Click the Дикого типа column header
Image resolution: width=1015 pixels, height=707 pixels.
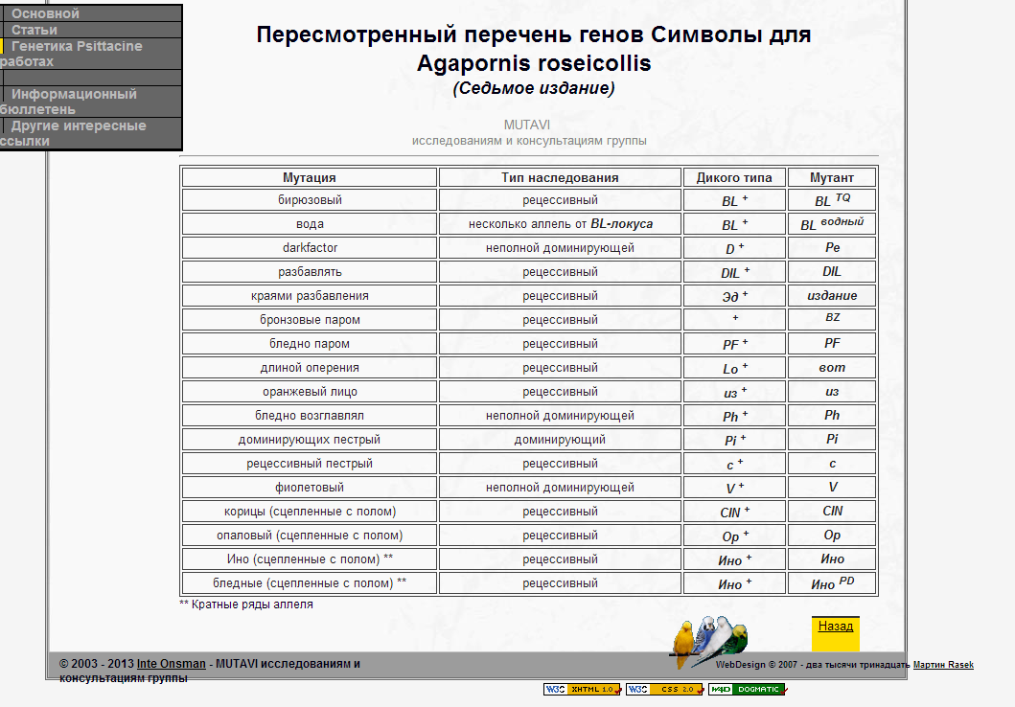click(734, 177)
